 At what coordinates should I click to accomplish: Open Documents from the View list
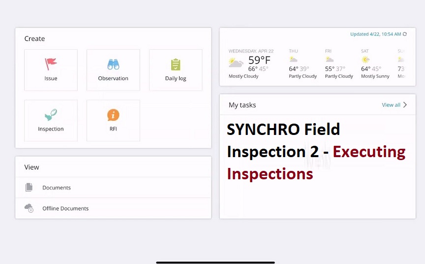[x=113, y=188]
